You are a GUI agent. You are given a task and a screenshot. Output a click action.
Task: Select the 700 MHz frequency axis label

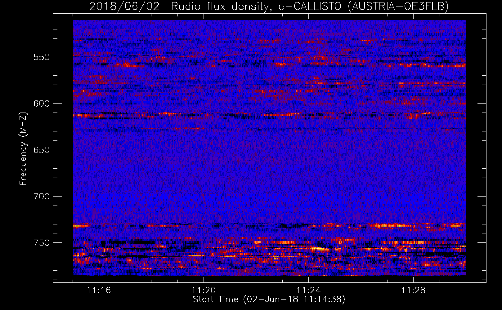[x=42, y=197]
